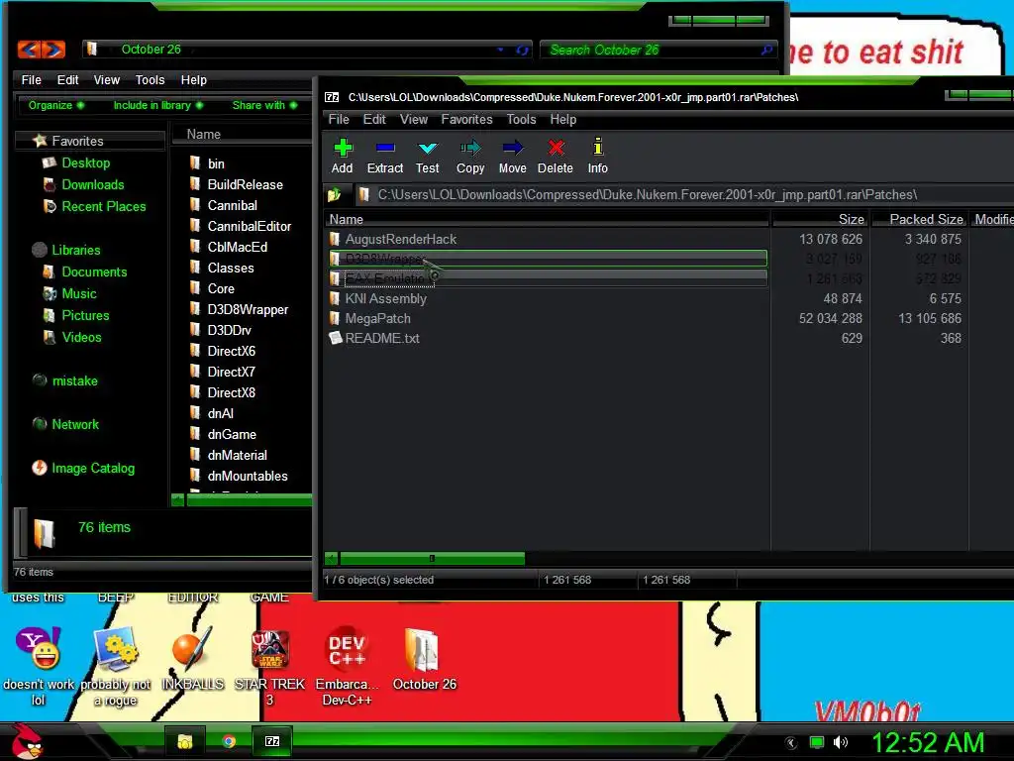Click the Add button in 7-Zip toolbar
Image resolution: width=1014 pixels, height=761 pixels.
tap(342, 156)
